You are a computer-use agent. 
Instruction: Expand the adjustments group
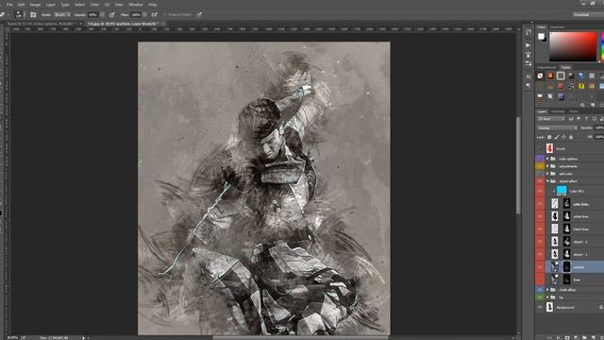coord(547,166)
